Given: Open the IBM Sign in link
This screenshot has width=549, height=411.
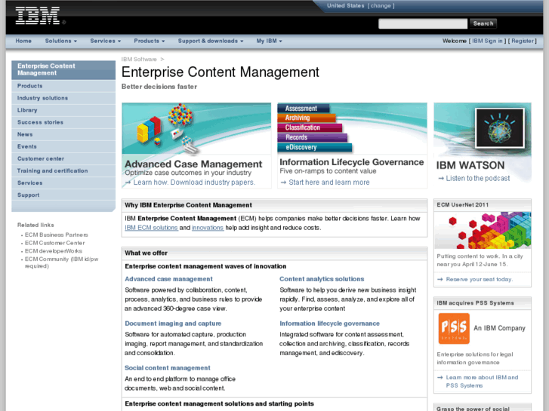Looking at the screenshot, I should tap(487, 41).
